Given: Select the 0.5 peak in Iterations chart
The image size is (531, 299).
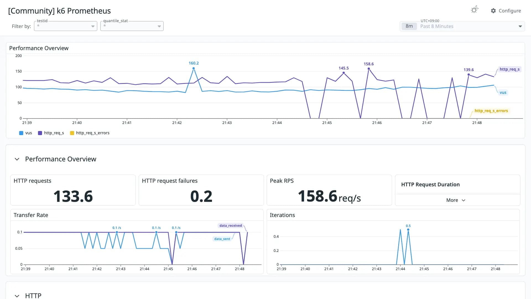Looking at the screenshot, I should point(408,230).
